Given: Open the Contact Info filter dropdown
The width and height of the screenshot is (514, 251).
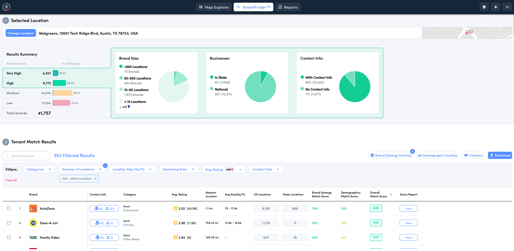Looking at the screenshot, I should (x=266, y=169).
